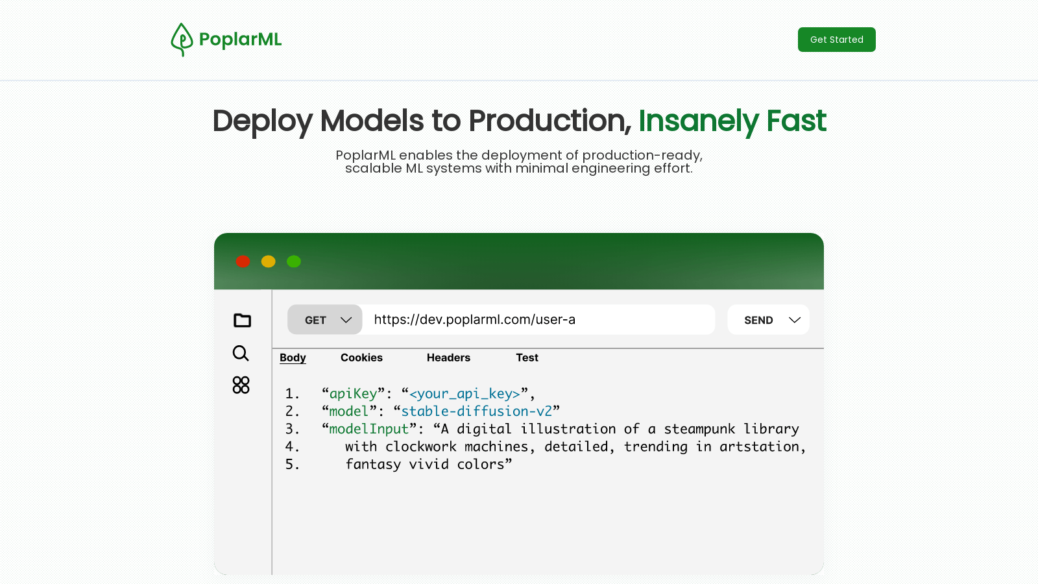Click the "Insanely Fast" headline text
Screen dimensions: 1038x584
pyautogui.click(x=732, y=121)
